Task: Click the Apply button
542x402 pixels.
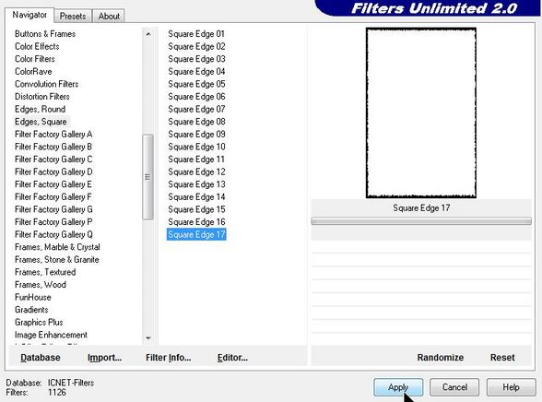Action: coord(398,387)
